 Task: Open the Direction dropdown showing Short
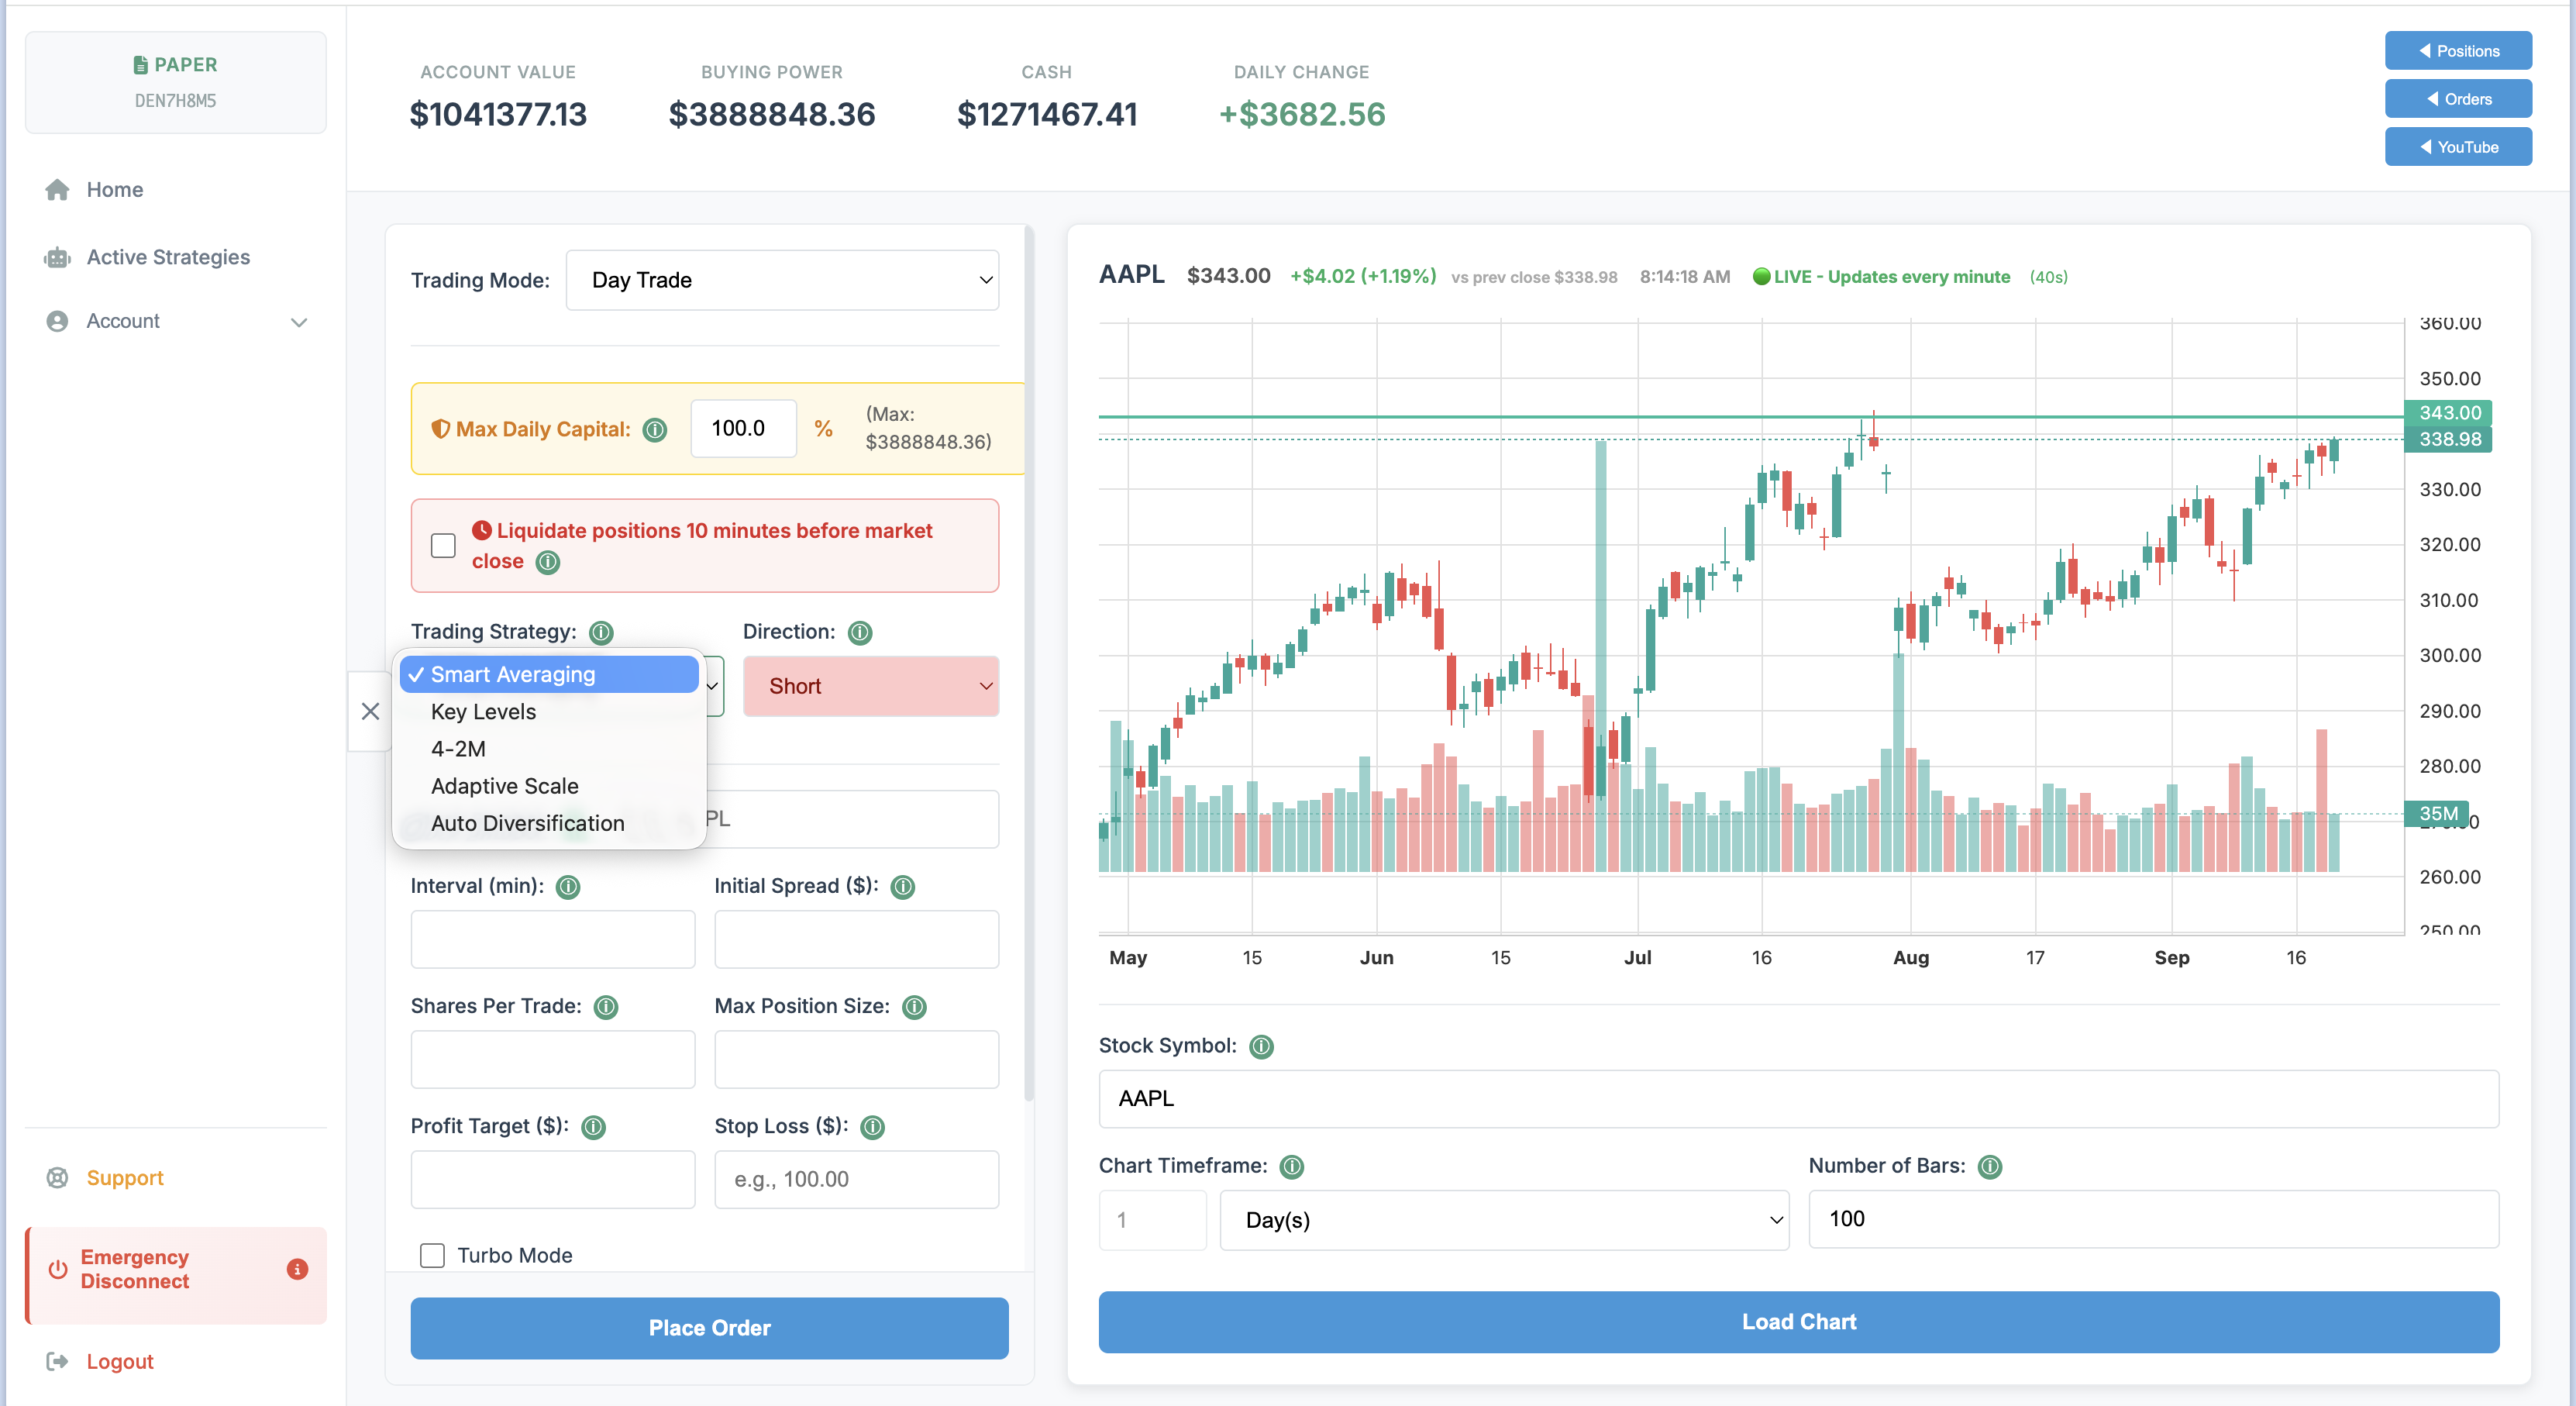(871, 686)
